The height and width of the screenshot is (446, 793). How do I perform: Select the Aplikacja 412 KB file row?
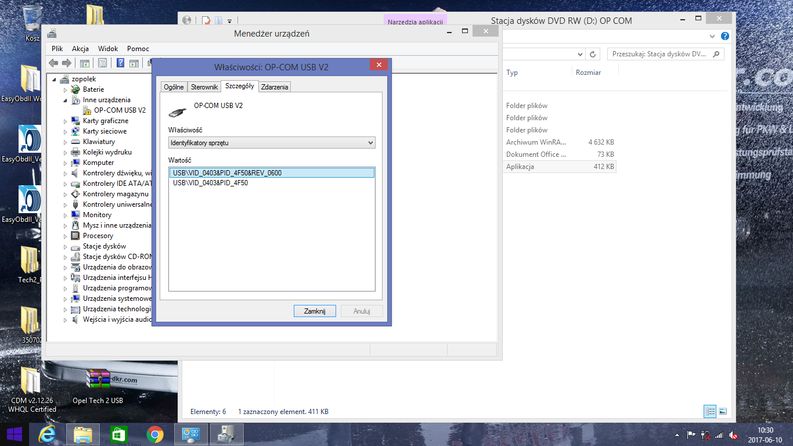[x=560, y=167]
